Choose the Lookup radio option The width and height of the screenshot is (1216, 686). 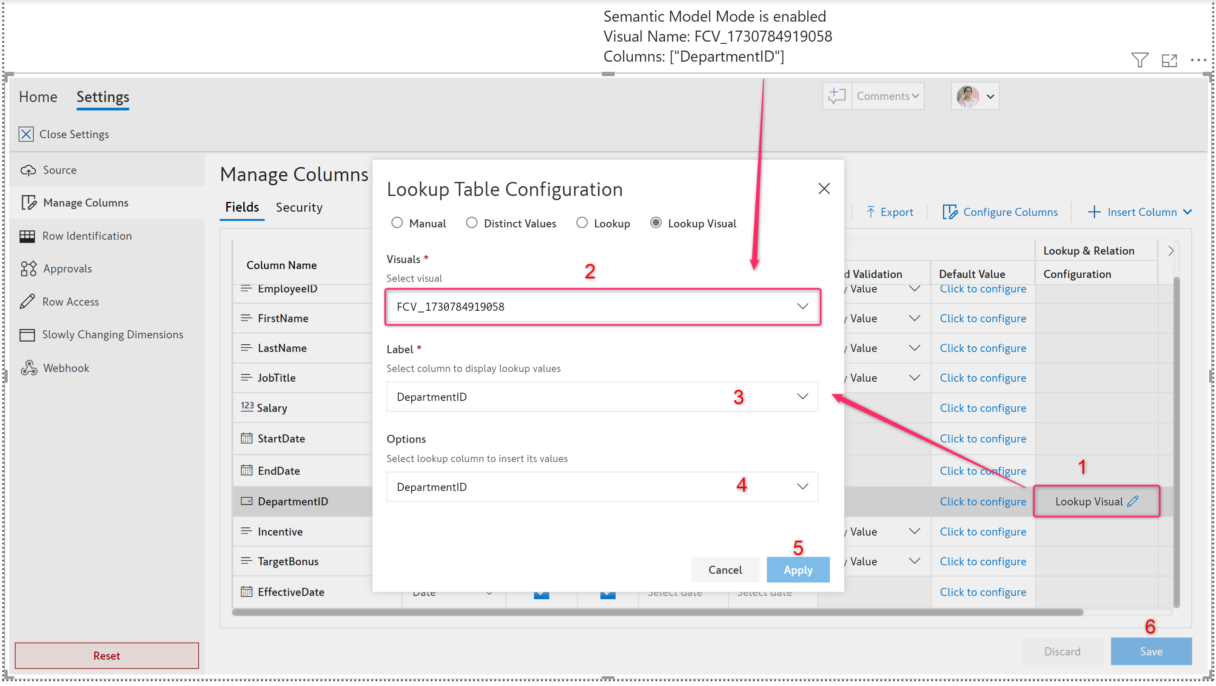(x=582, y=223)
